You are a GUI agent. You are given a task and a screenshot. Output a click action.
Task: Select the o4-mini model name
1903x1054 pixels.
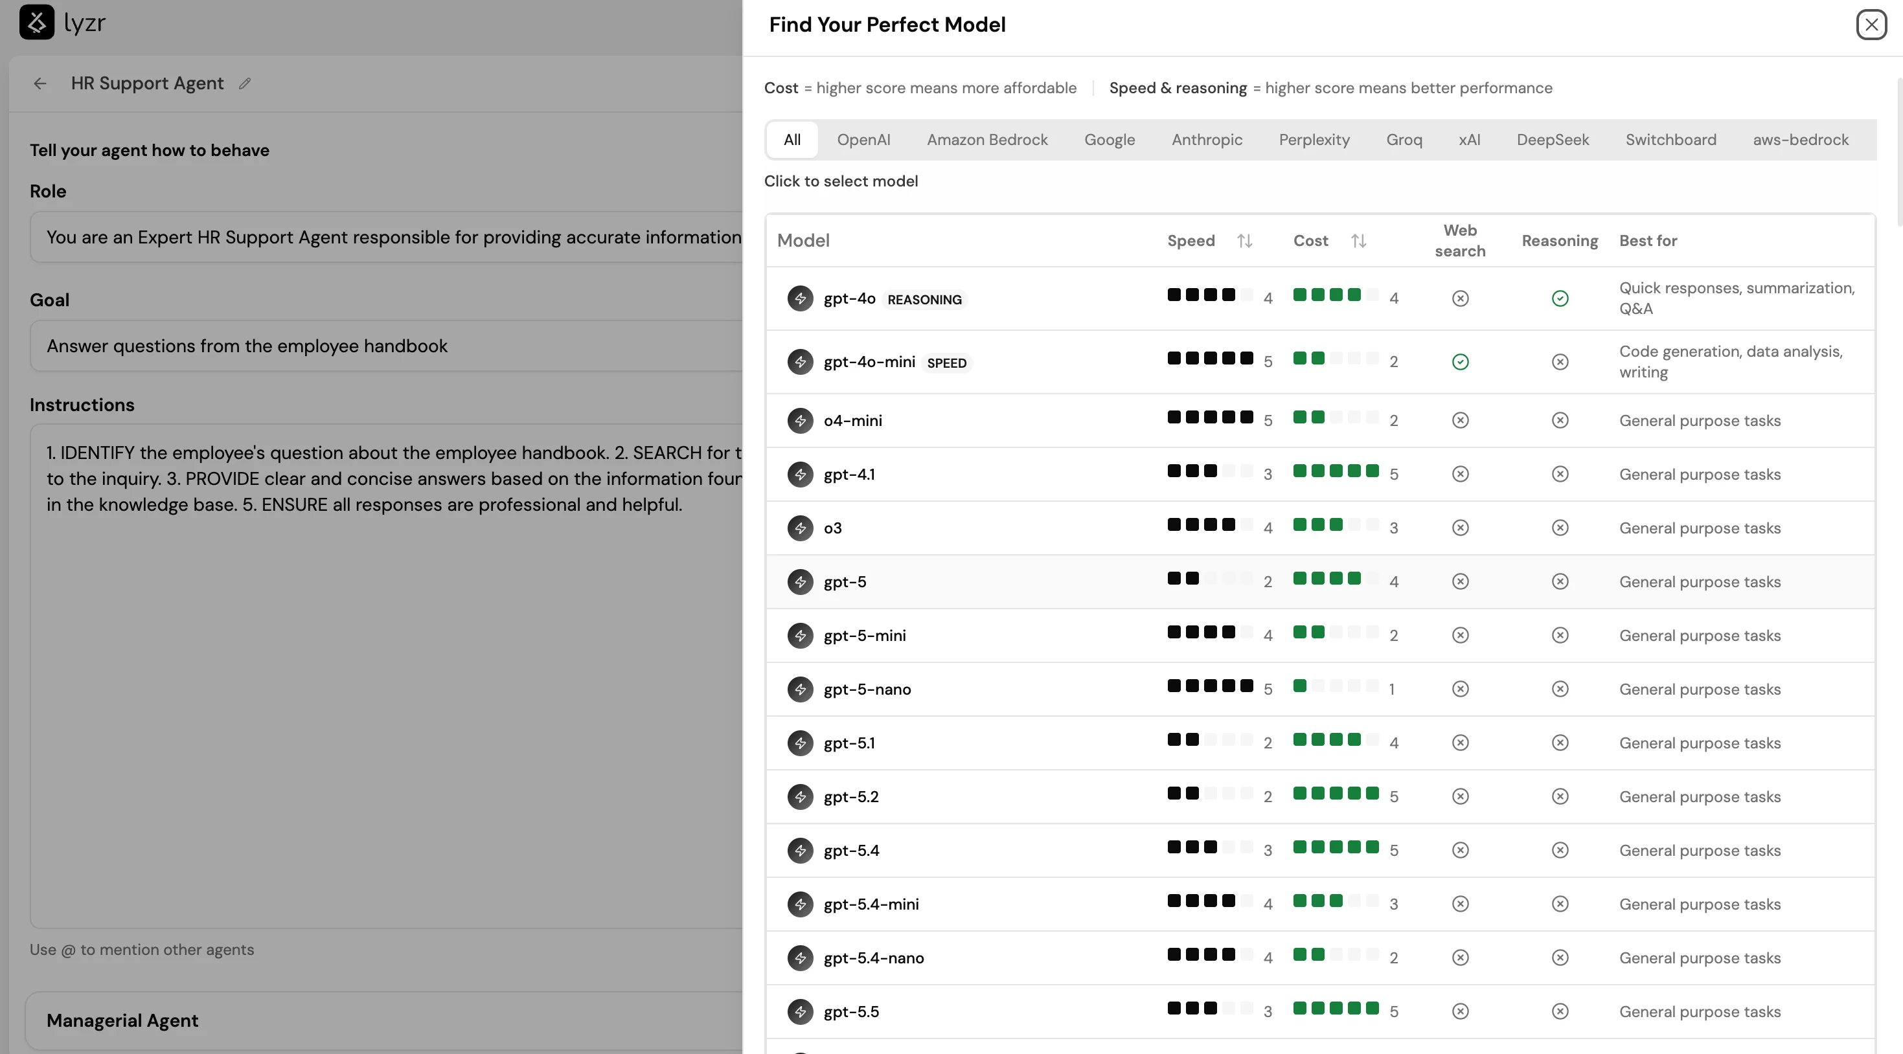(x=852, y=420)
